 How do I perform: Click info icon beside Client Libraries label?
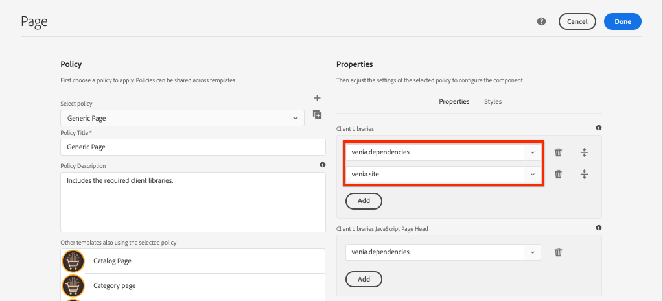pos(598,128)
